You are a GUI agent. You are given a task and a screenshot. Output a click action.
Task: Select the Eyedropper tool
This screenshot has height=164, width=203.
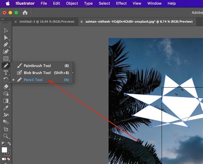[6, 108]
